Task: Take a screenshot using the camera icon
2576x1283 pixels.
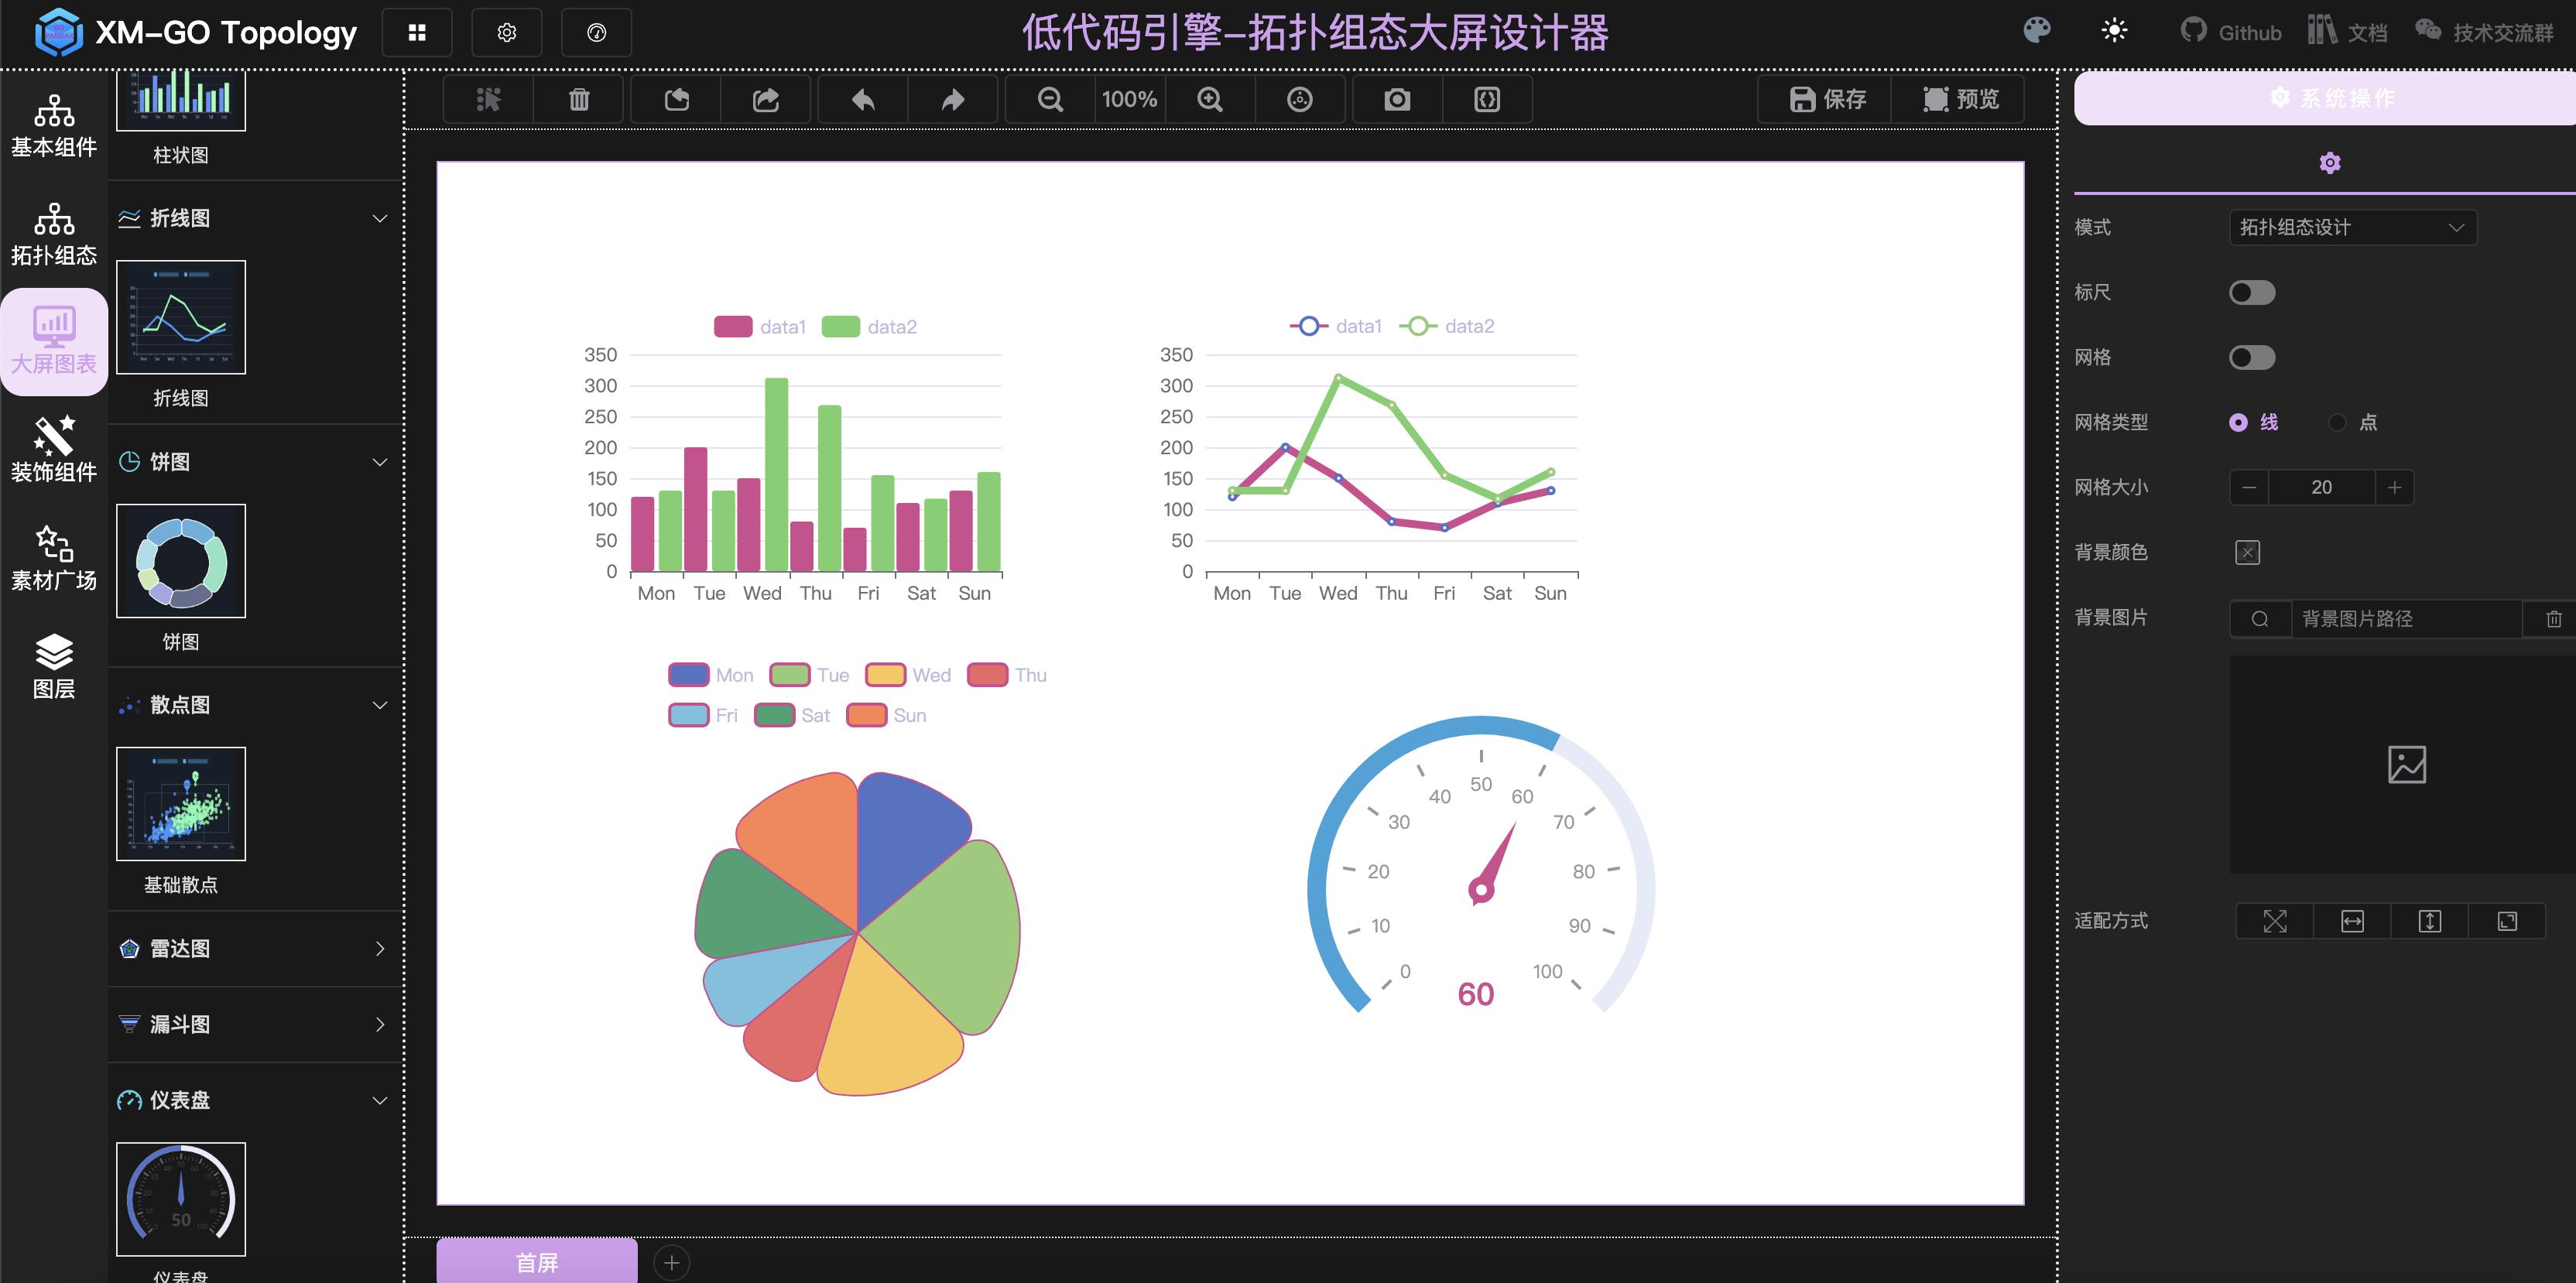Action: (x=1396, y=99)
